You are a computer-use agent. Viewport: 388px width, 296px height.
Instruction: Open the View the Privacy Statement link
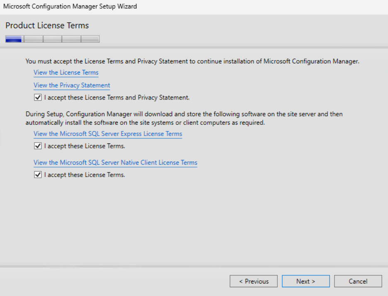pyautogui.click(x=71, y=85)
